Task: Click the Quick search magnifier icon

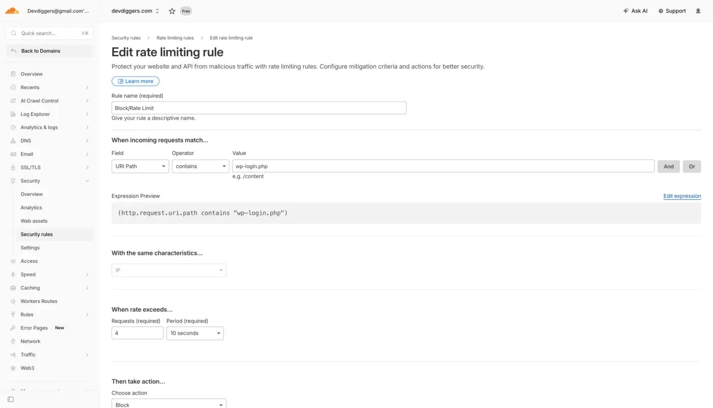Action: pyautogui.click(x=14, y=33)
